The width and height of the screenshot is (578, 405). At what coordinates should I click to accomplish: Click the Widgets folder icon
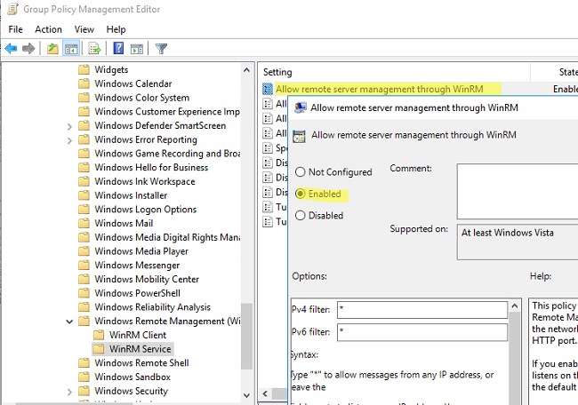click(x=84, y=69)
